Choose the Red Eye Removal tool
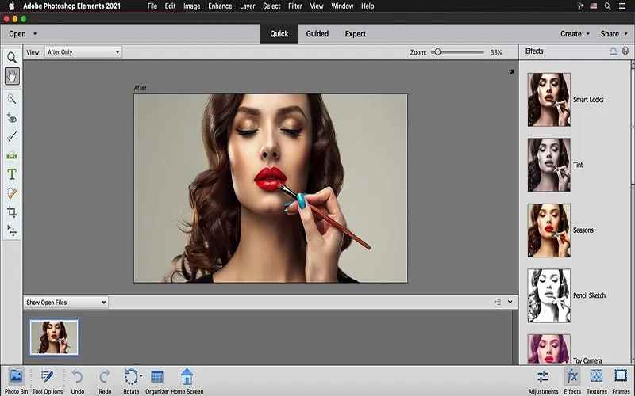Viewport: 635px width, 396px height. 12,118
